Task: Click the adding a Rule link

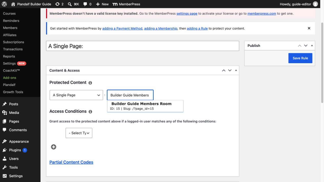Action: pos(197,28)
